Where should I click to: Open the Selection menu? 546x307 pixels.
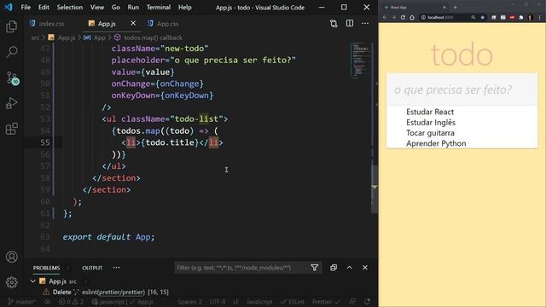pos(70,8)
